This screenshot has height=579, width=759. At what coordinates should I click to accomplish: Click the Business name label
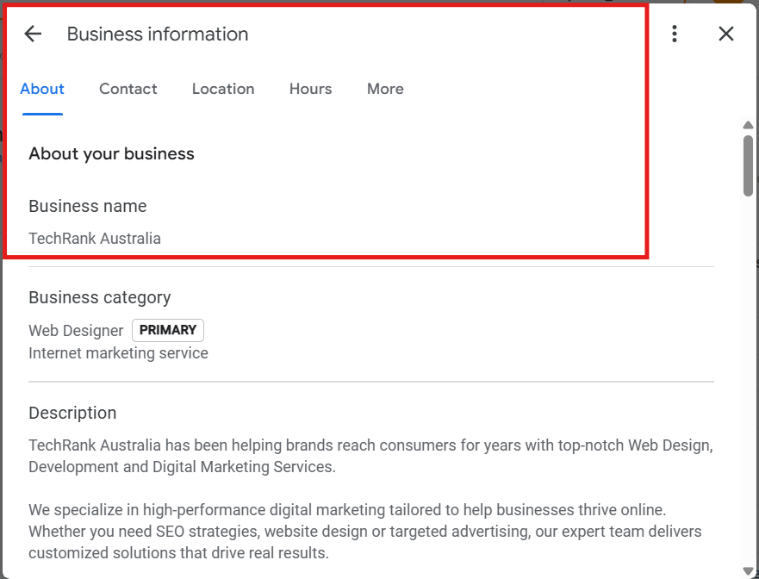[x=88, y=206]
